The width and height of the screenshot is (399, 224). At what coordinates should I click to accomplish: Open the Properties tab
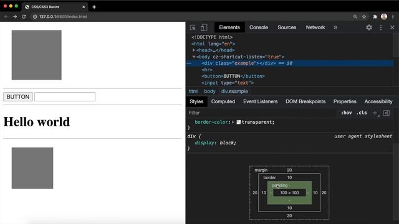click(x=345, y=101)
